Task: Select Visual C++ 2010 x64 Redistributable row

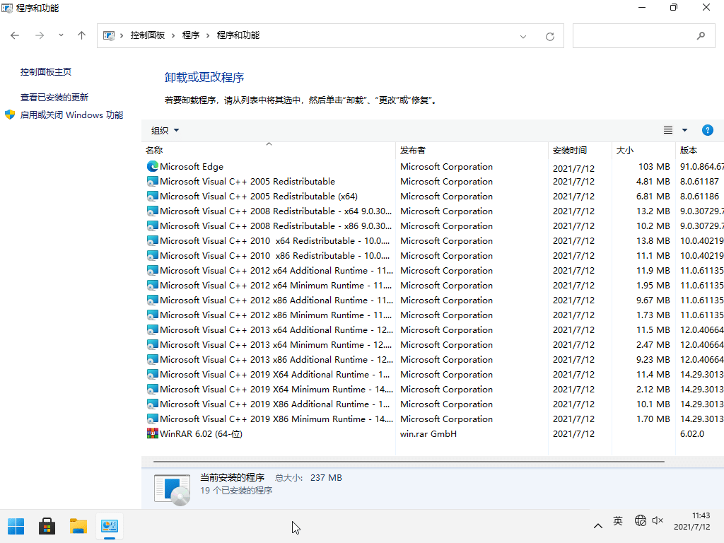Action: (x=433, y=240)
